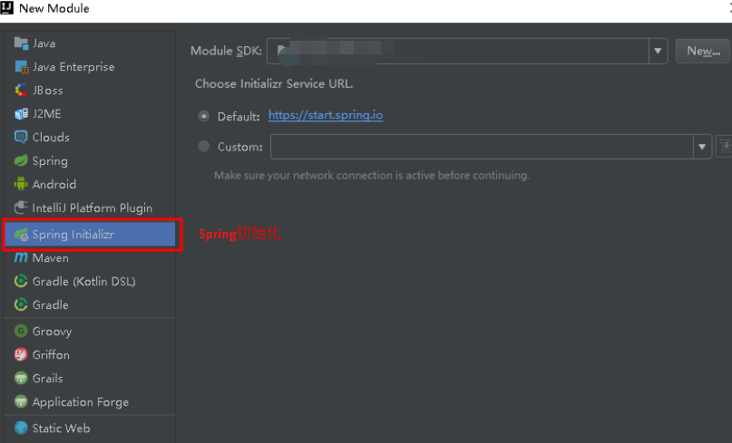Click the JBoss colorful icon
The height and width of the screenshot is (443, 732).
tap(21, 90)
